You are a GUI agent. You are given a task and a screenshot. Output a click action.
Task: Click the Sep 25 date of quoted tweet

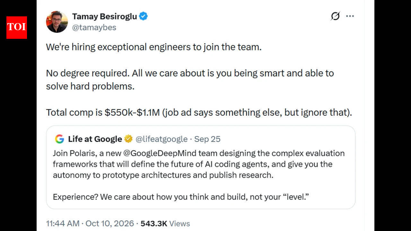pos(207,139)
